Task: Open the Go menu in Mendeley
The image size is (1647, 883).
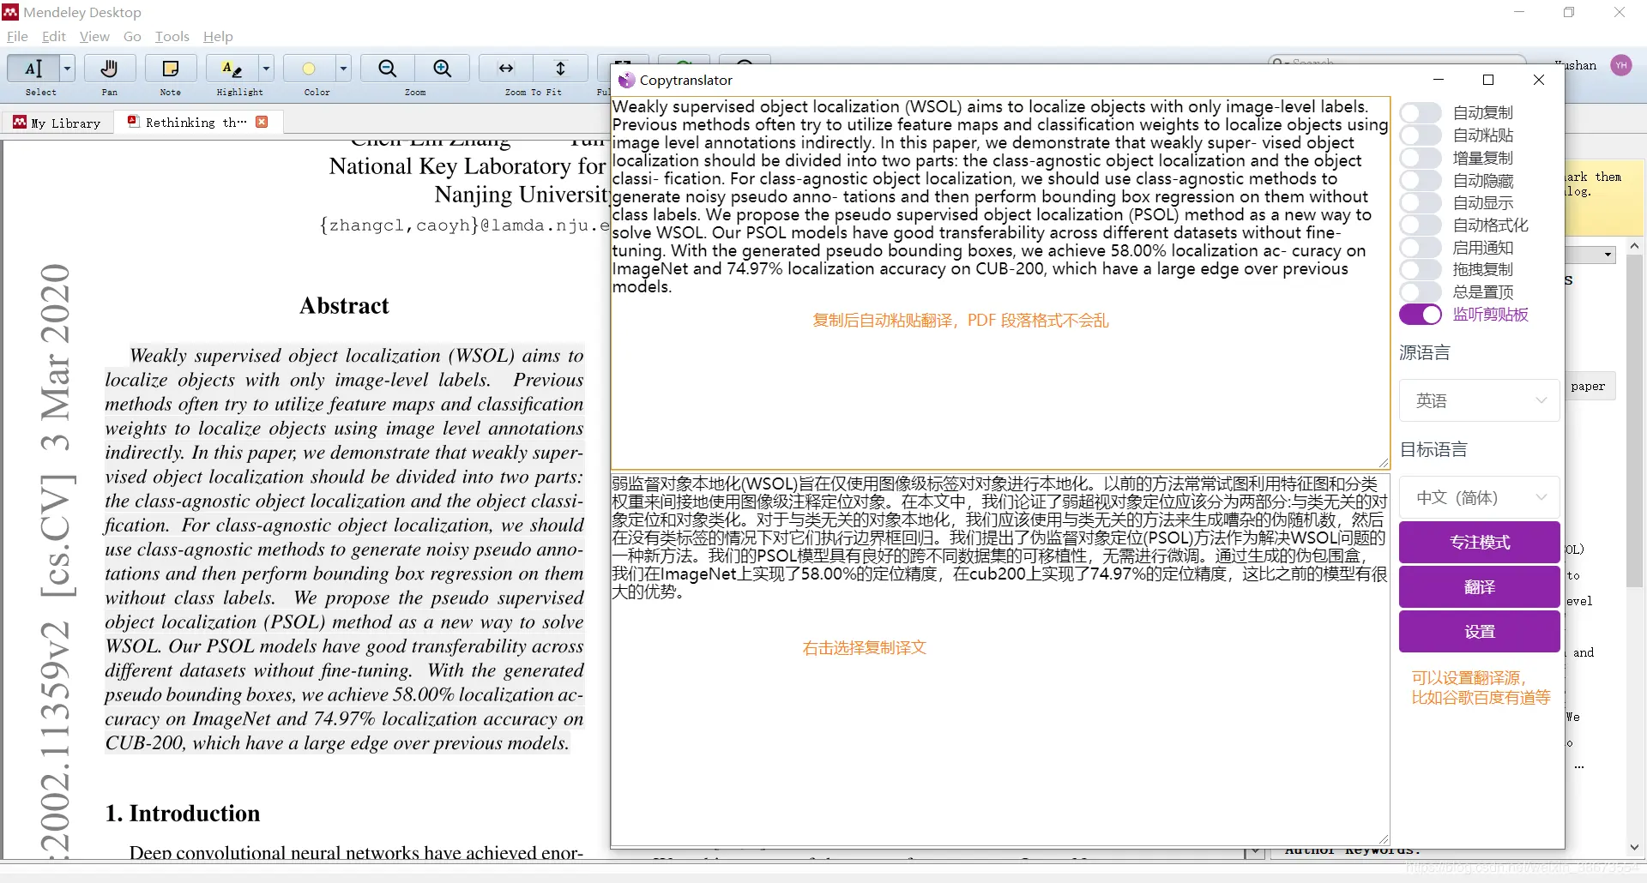Action: pyautogui.click(x=132, y=36)
